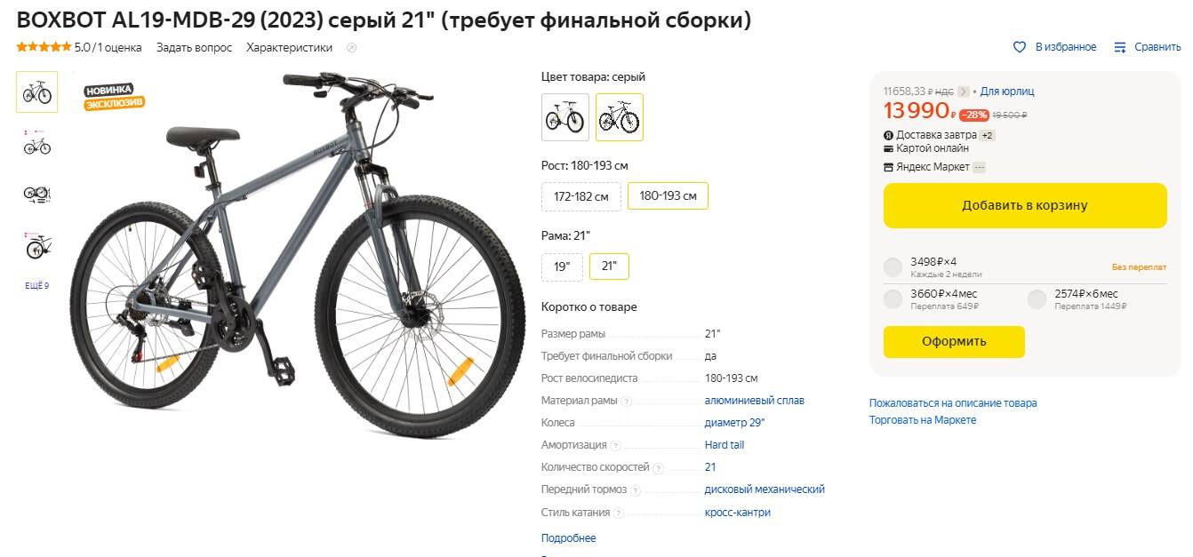Choose the first bike color swatch
Screen dimensions: 1193x557
565,117
